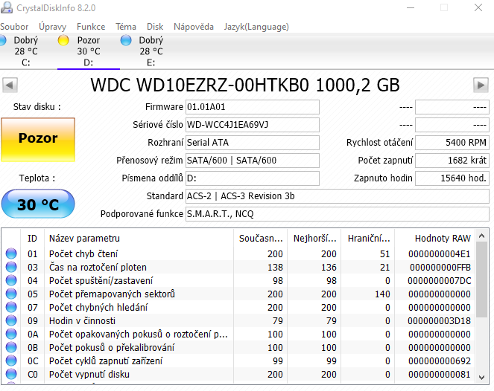Click the yellow Pozor health status button
Image resolution: width=494 pixels, height=391 pixels.
[38, 140]
